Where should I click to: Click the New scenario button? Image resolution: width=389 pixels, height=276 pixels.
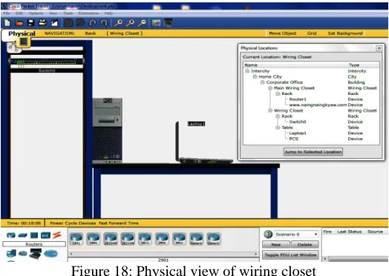pos(276,245)
